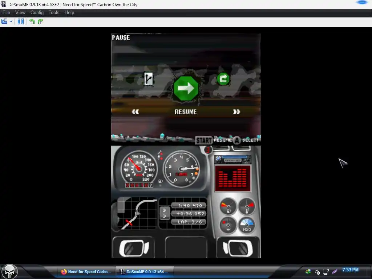Select DeSmuME taskbar button
Screen dimensions: 372x279
[x=145, y=272]
